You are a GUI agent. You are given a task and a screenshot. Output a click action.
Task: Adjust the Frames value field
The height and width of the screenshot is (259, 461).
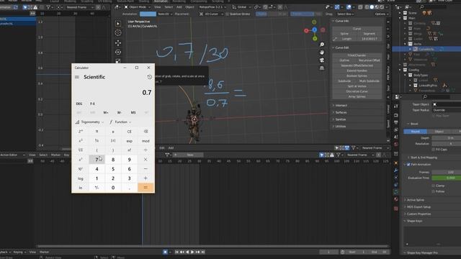click(x=447, y=172)
